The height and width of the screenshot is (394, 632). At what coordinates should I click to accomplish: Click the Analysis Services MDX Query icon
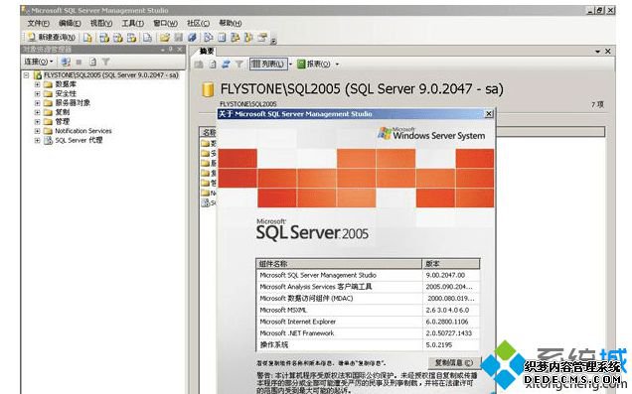pos(104,38)
